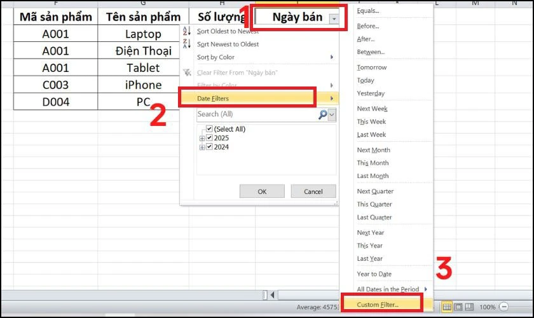
Task: Click the 100% zoom level
Action: pyautogui.click(x=488, y=307)
